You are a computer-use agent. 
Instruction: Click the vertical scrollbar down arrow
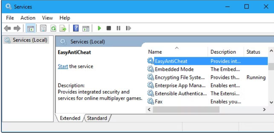pyautogui.click(x=271, y=102)
